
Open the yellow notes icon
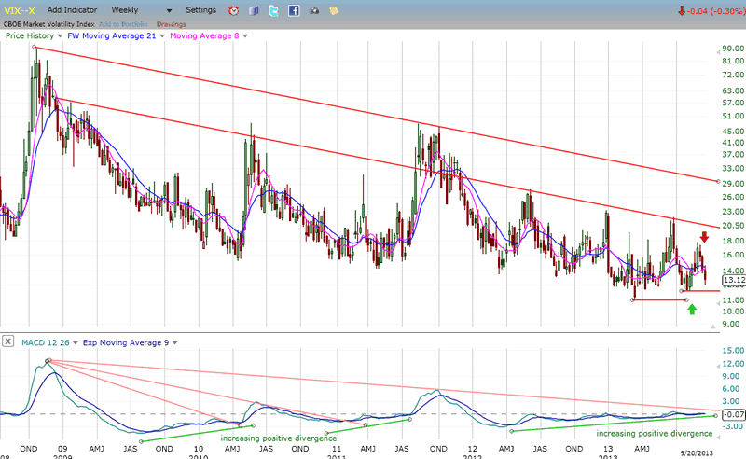coord(333,10)
